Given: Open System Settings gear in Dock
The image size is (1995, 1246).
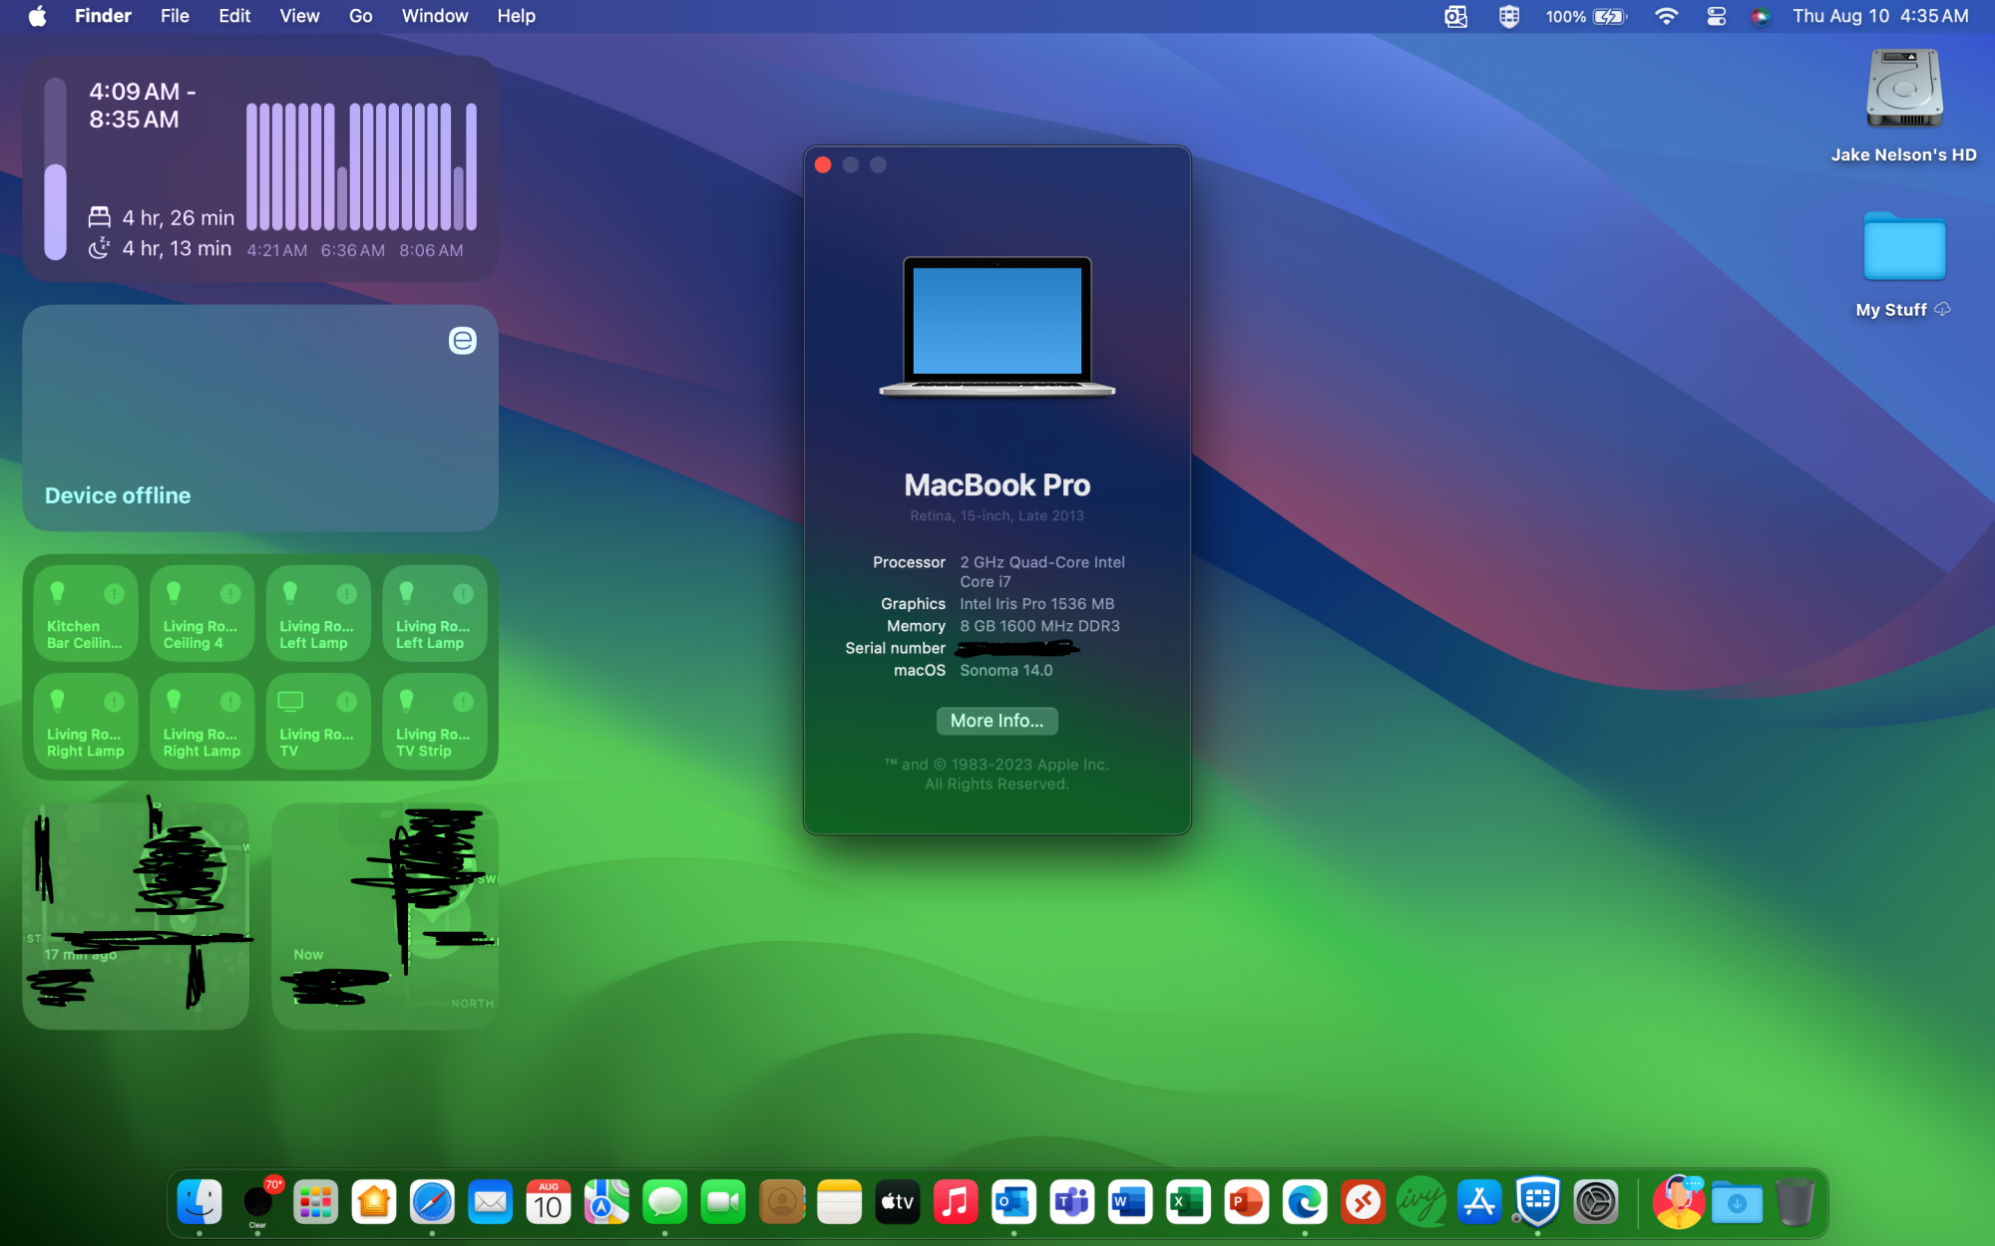Looking at the screenshot, I should 1595,1202.
